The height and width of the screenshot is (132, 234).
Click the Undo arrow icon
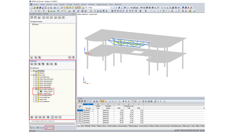point(55,8)
